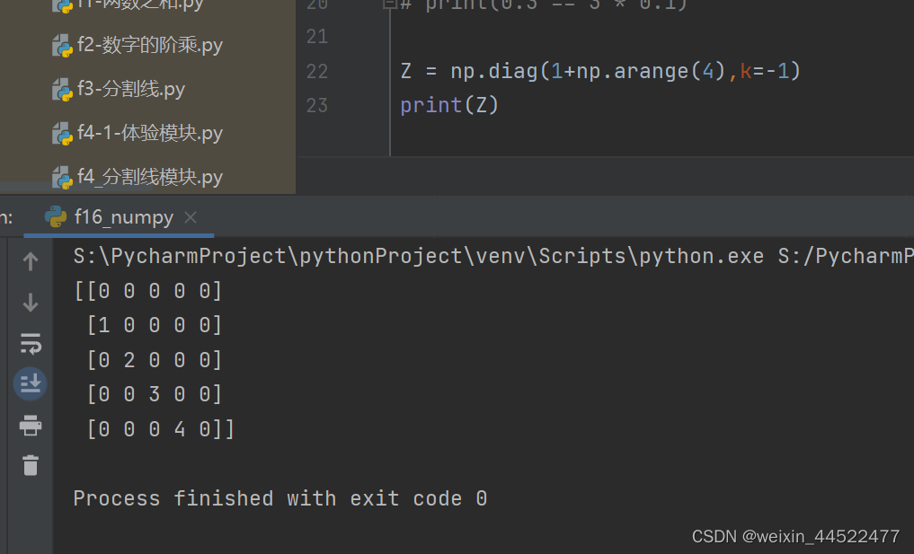Click the Python file icon beside f2-数字的阶乘.py
Viewport: 914px width, 554px height.
point(62,46)
